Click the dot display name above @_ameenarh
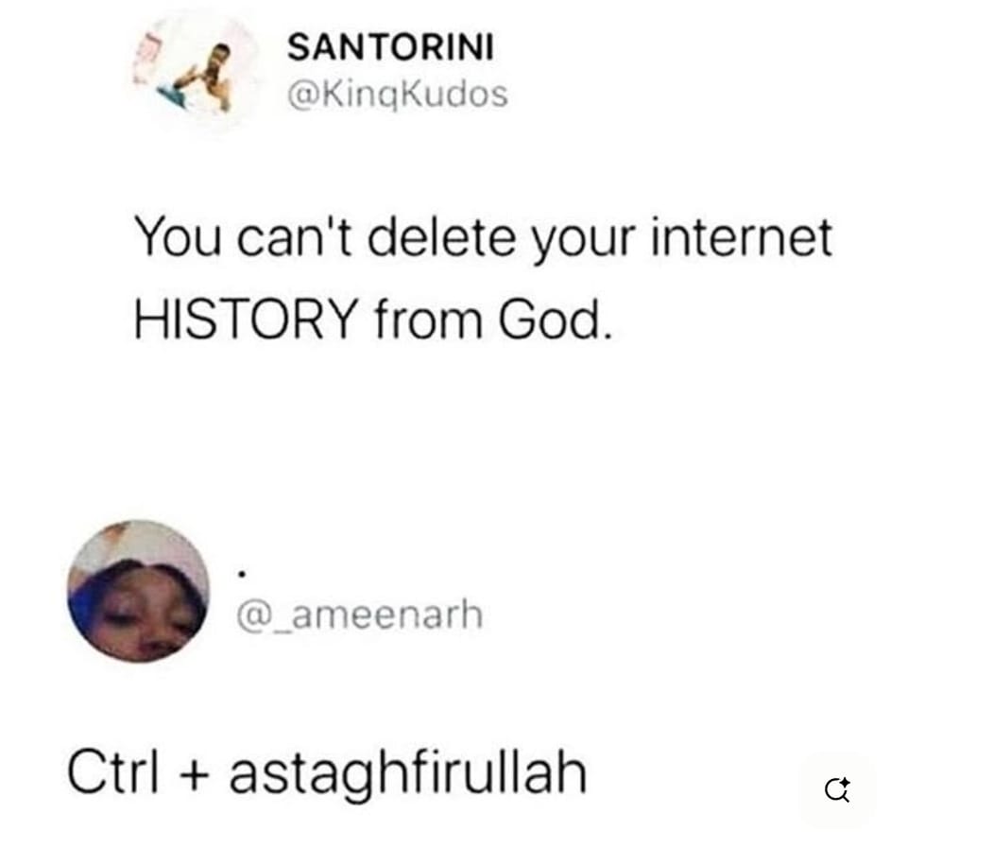The width and height of the screenshot is (993, 865). [241, 575]
